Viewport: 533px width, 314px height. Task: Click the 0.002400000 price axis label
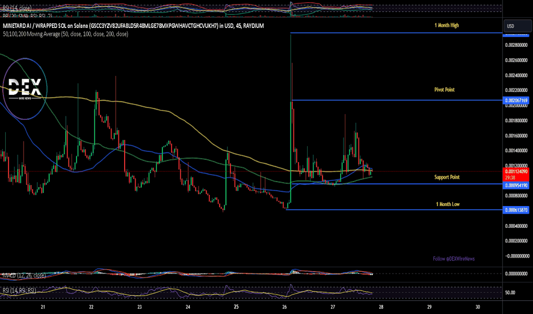[516, 75]
